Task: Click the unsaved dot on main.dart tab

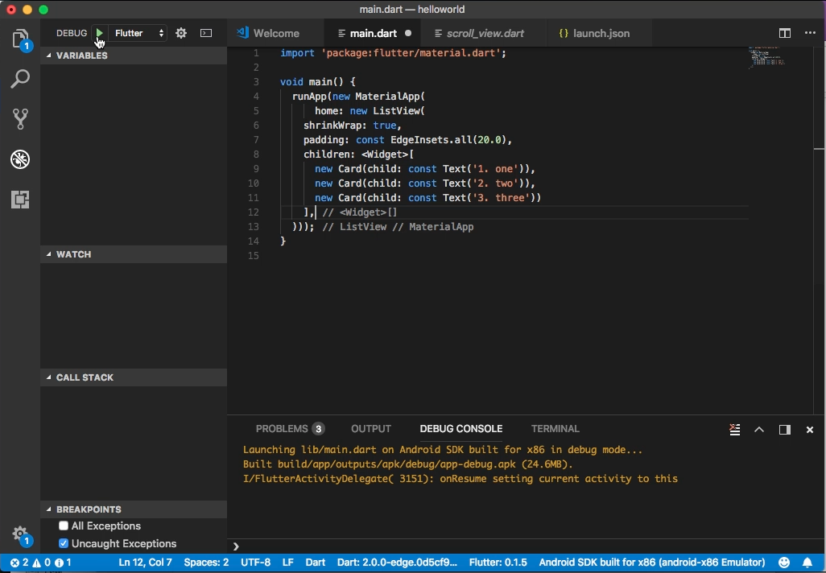Action: (x=407, y=33)
